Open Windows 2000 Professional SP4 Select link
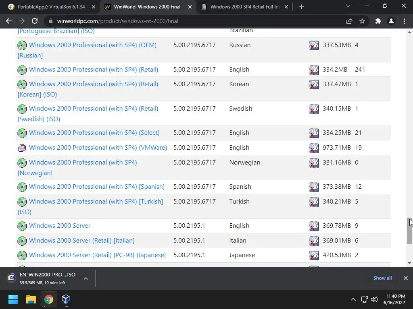Viewport: 413px width, 309px height. pyautogui.click(x=94, y=132)
